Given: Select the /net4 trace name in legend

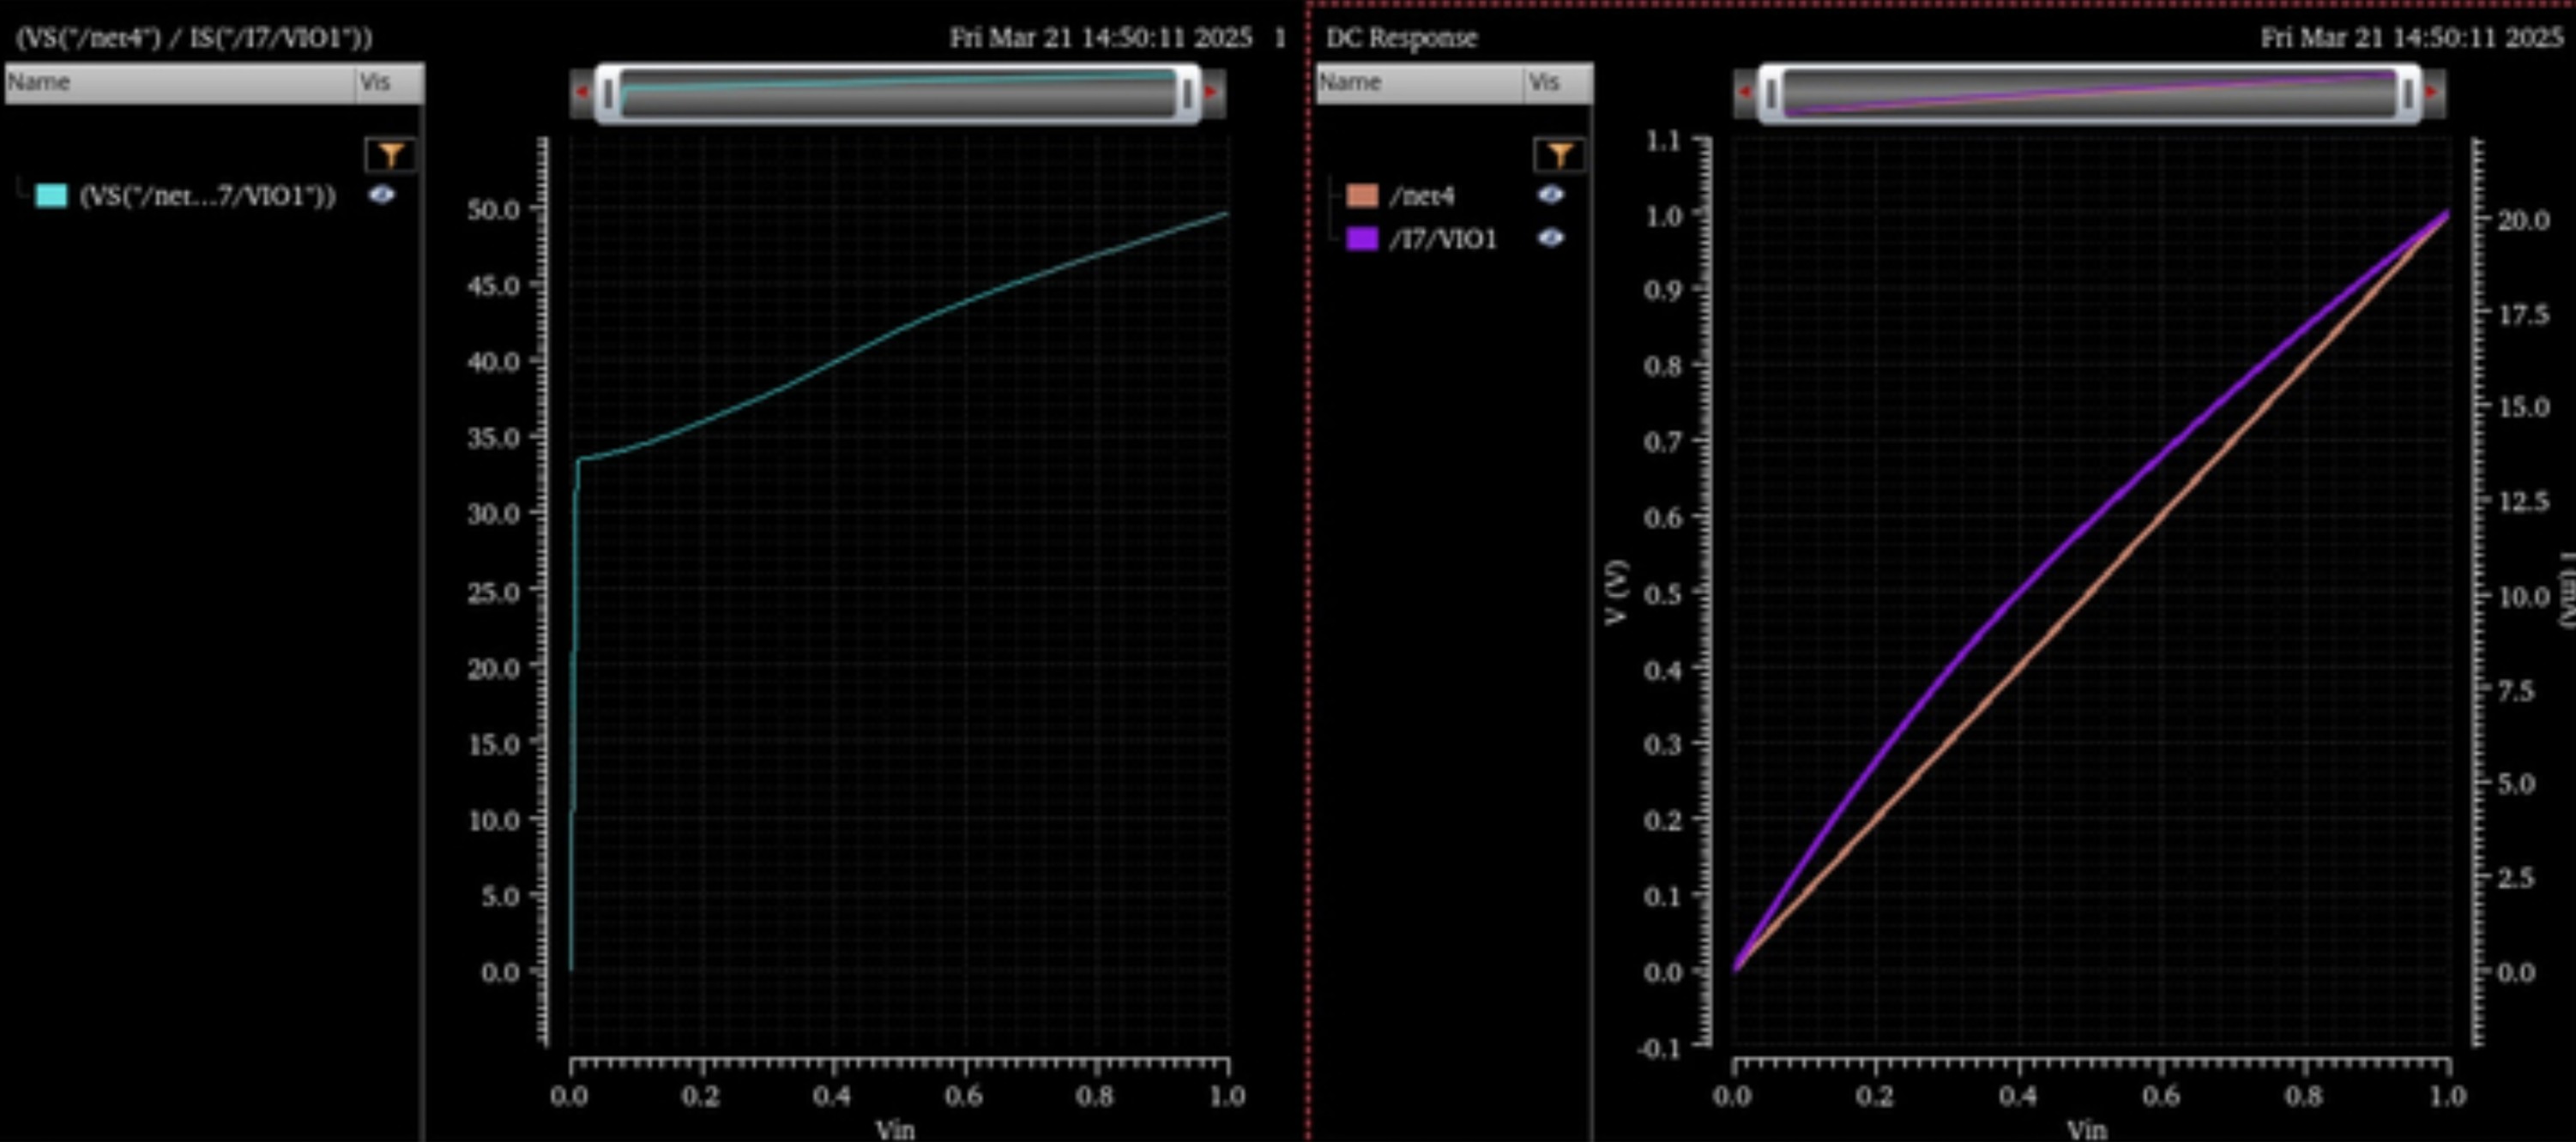Looking at the screenshot, I should [x=1421, y=195].
